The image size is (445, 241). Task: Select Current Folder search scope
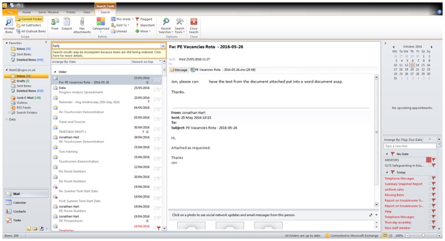(x=29, y=19)
